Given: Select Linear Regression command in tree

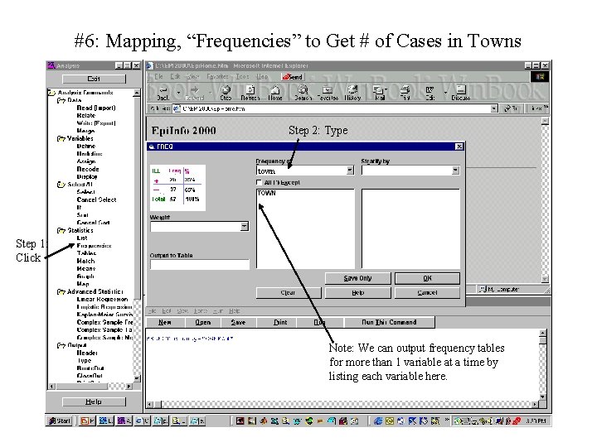Looking at the screenshot, I should coord(102,300).
